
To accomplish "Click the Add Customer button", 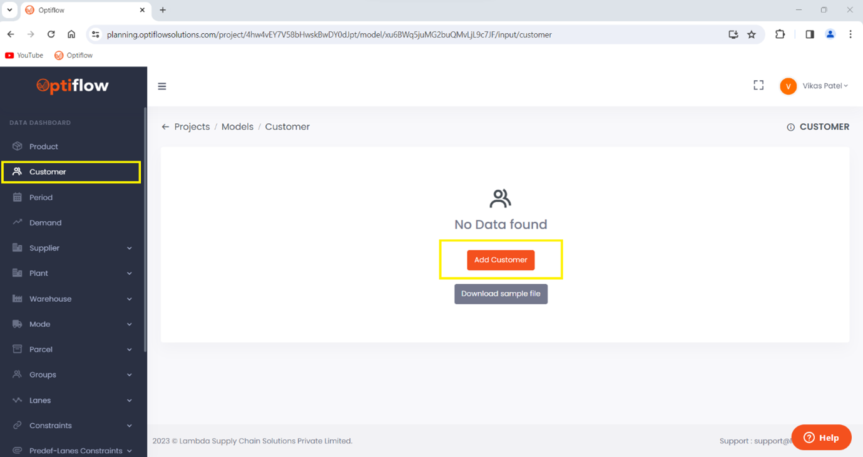I will pyautogui.click(x=500, y=260).
